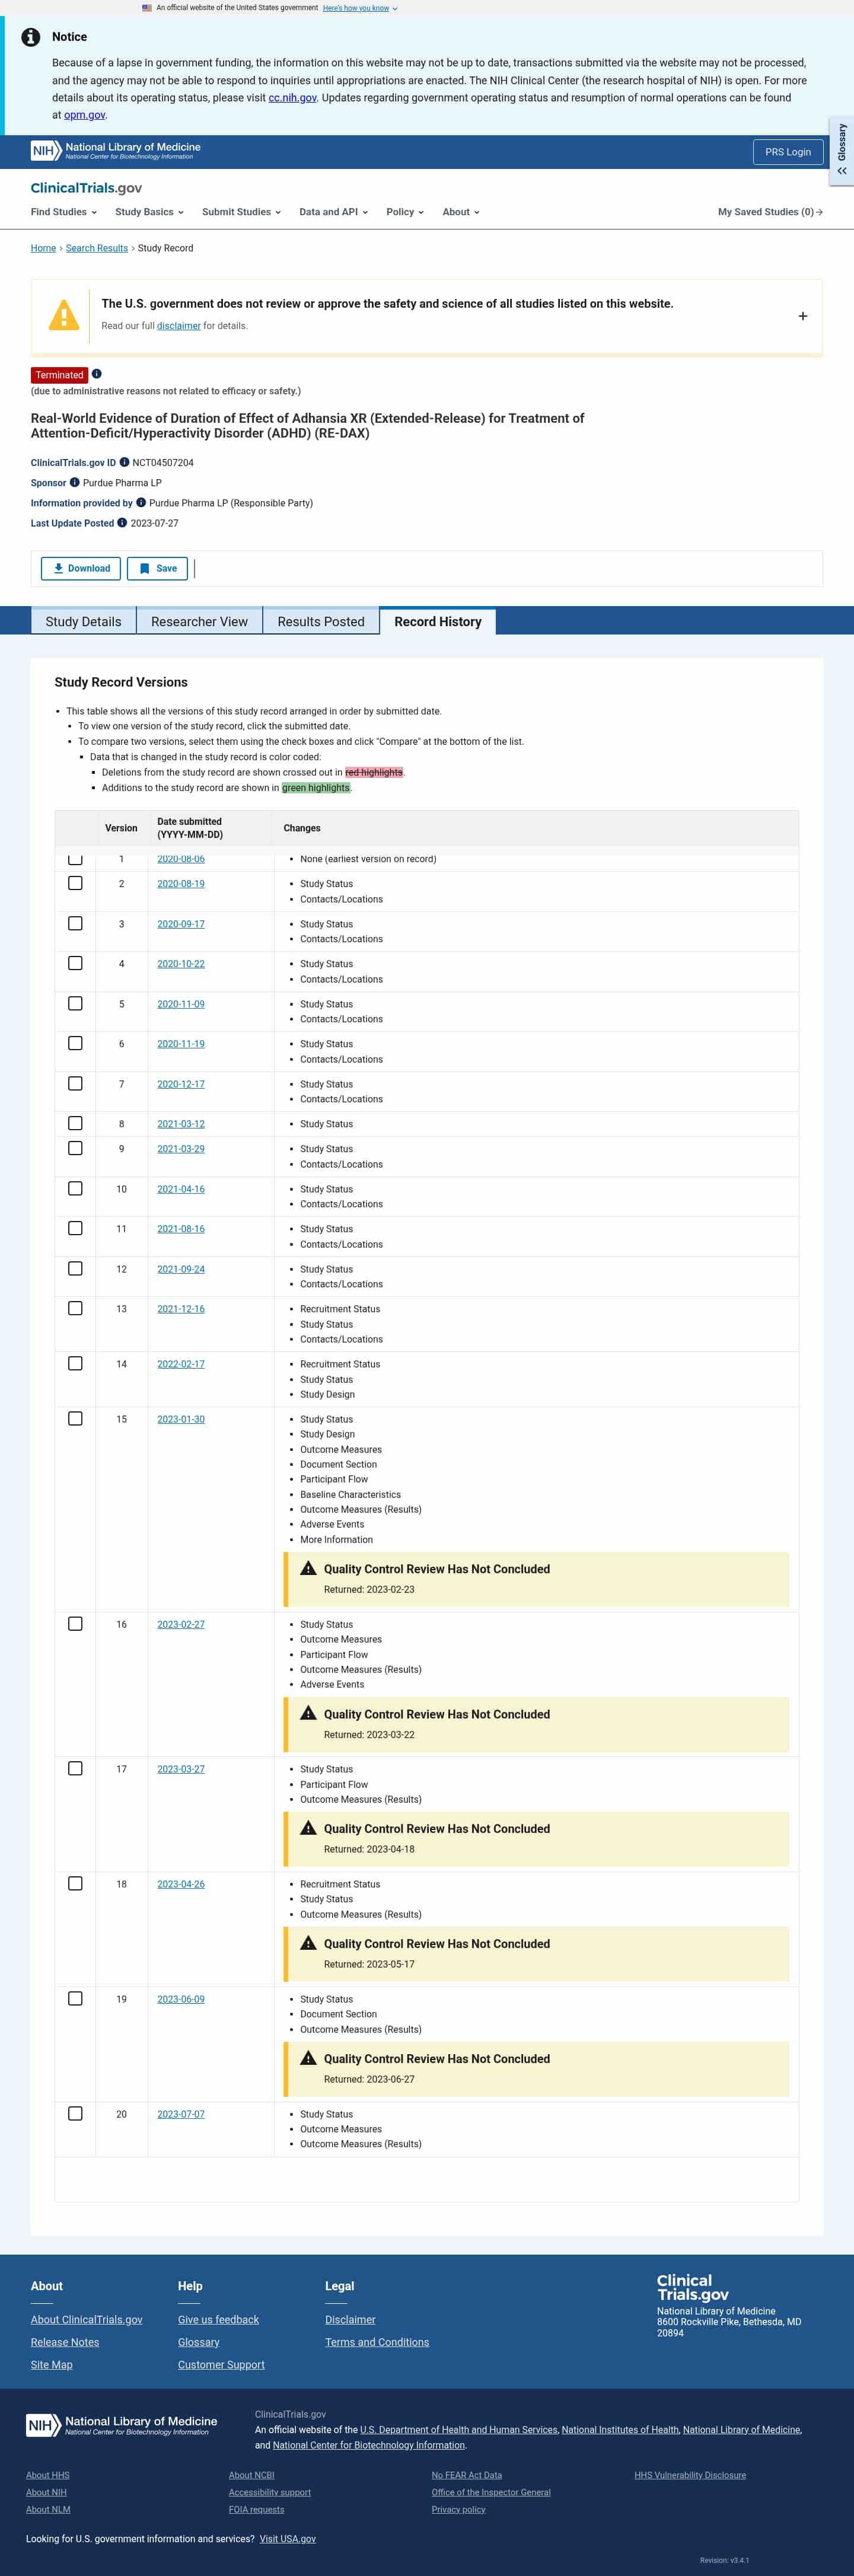Click info icon beside ClinicalTrials.gov ID
This screenshot has width=854, height=2576.
click(125, 462)
